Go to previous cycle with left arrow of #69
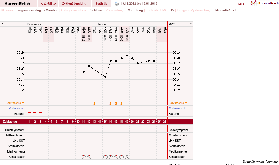Viewport: 279px width, 165px height. click(x=42, y=4)
